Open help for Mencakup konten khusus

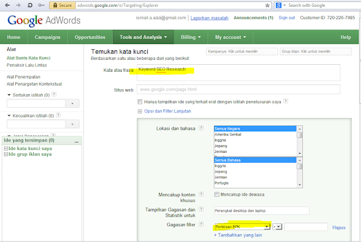coord(201,194)
